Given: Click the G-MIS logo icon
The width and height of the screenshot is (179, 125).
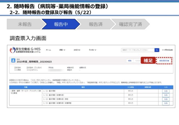Looking at the screenshot, I should [13, 50].
